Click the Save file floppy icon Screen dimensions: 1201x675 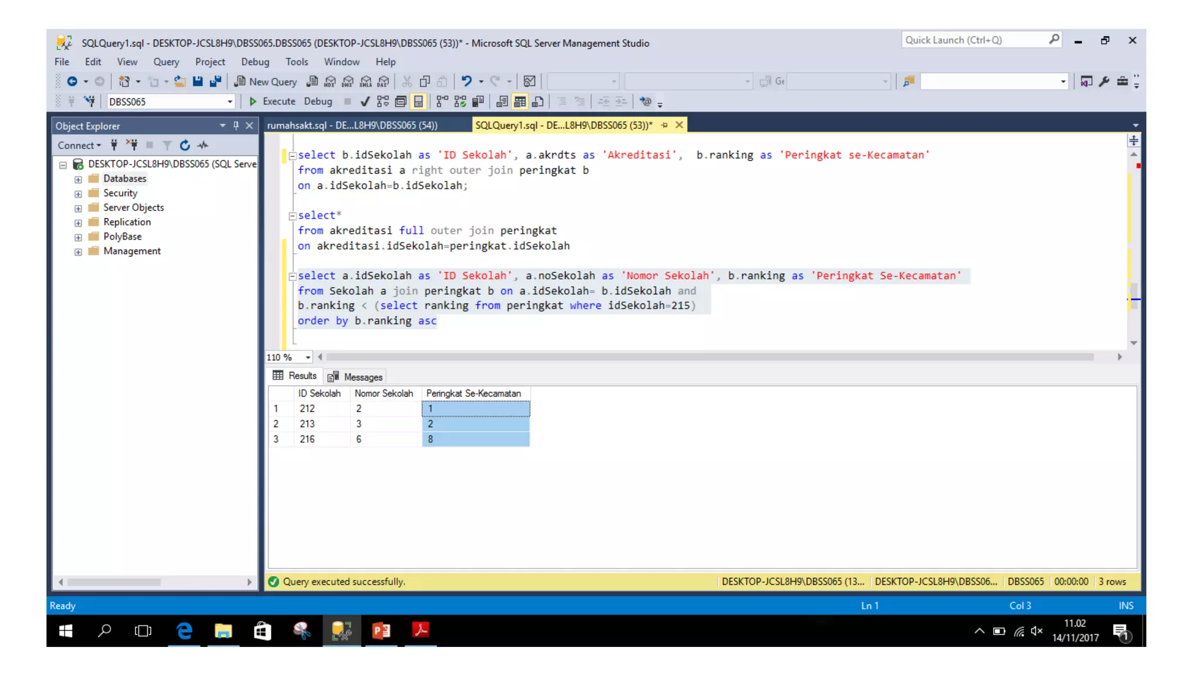198,81
